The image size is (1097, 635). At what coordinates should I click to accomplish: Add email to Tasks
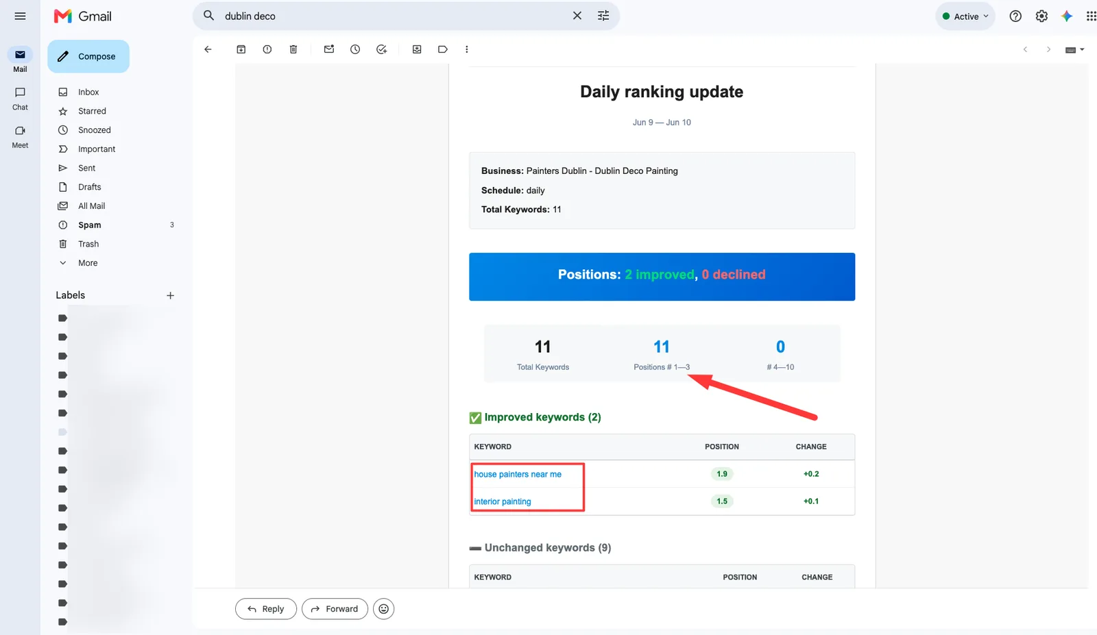382,49
